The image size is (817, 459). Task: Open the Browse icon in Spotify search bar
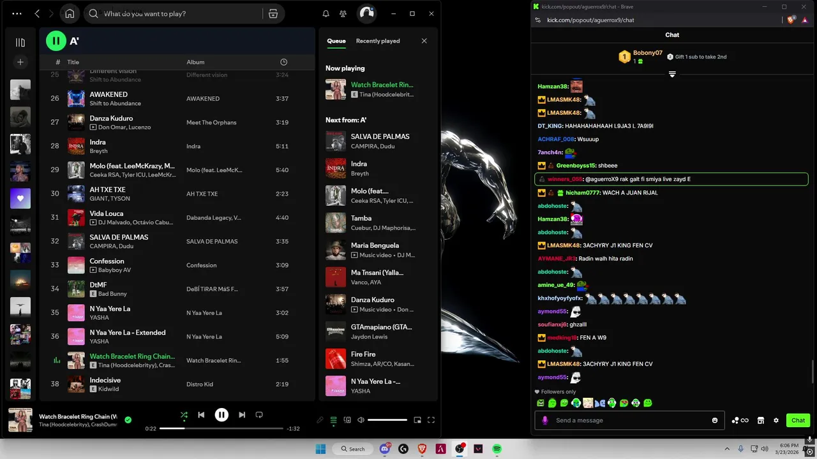point(273,13)
